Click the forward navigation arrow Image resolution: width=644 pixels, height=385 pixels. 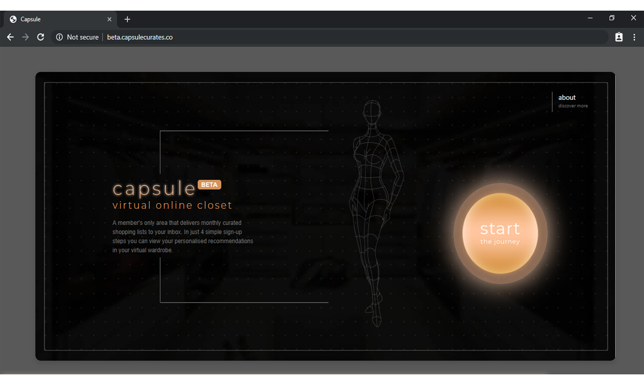pos(25,36)
